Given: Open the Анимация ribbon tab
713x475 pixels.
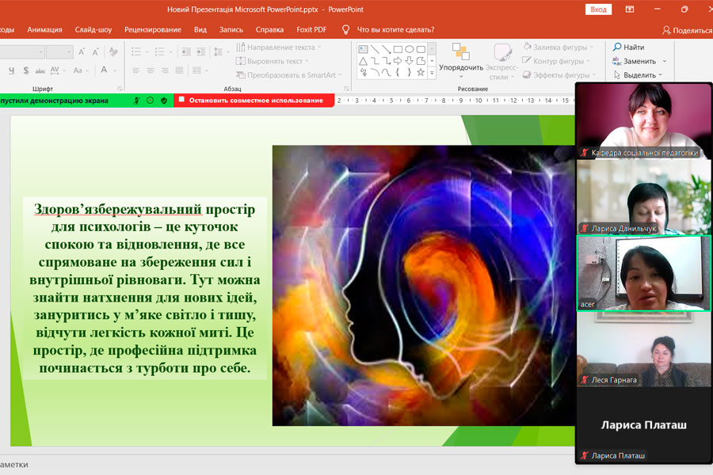Looking at the screenshot, I should tap(44, 29).
